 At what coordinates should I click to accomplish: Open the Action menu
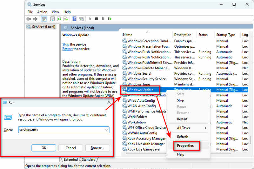[42, 12]
